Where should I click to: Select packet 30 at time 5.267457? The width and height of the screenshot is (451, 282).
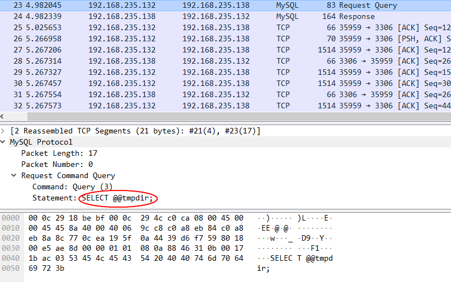224,83
